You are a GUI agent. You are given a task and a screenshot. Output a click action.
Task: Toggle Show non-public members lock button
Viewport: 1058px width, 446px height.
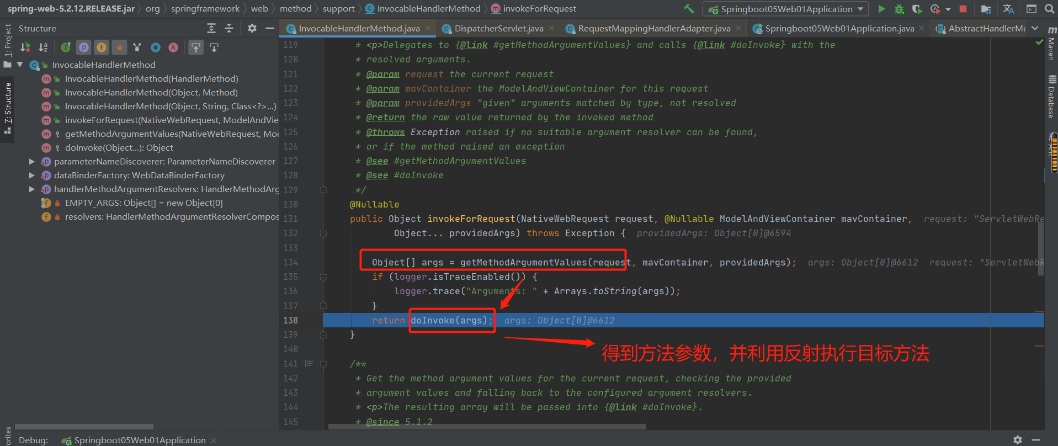coord(120,47)
